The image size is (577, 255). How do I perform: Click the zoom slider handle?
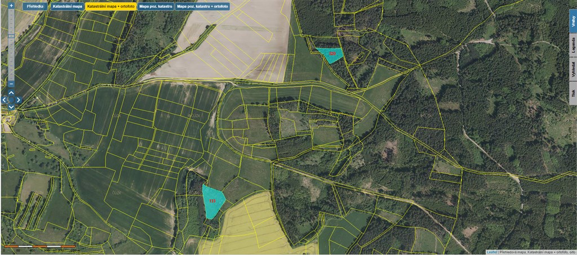point(11,36)
